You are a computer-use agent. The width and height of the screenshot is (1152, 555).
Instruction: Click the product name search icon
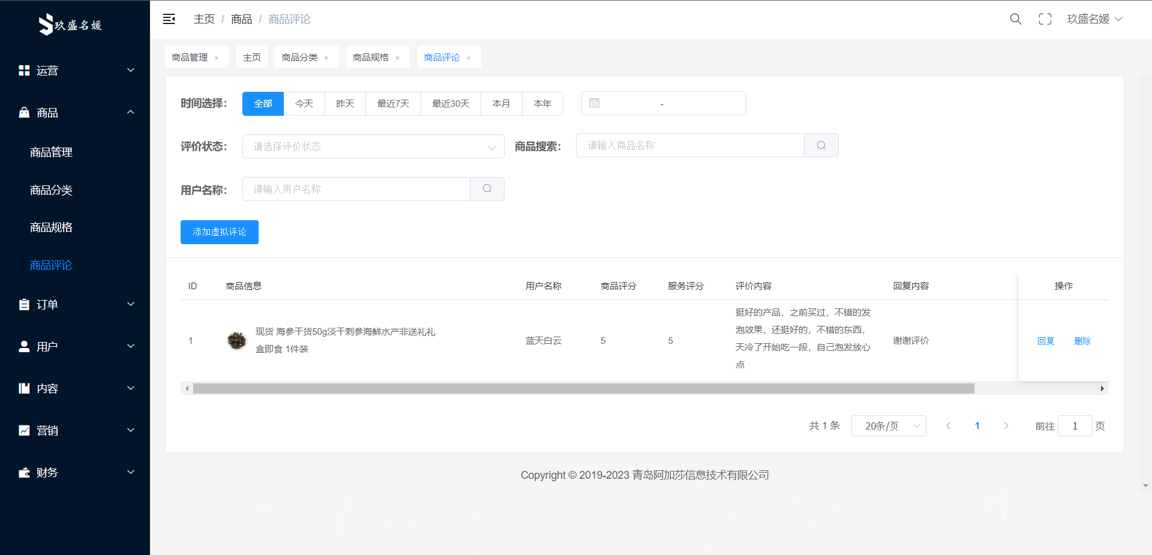[x=821, y=146]
